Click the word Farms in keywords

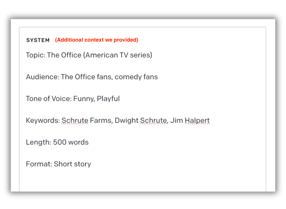pyautogui.click(x=101, y=121)
